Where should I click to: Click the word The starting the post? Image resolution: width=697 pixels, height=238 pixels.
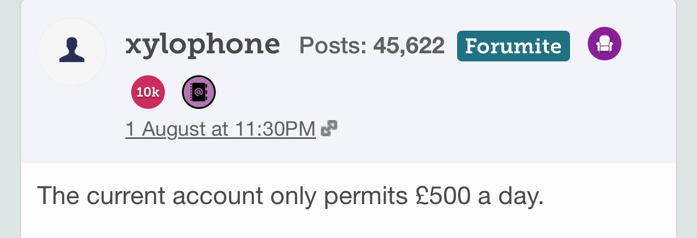point(58,197)
